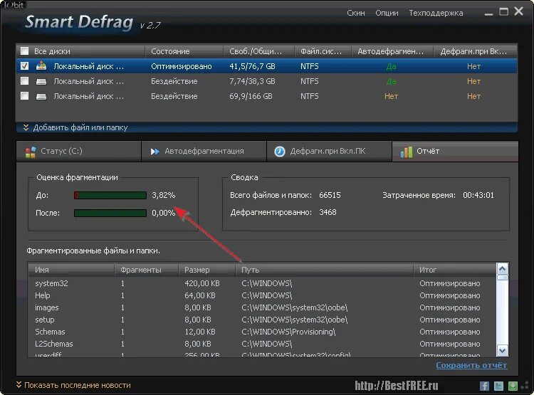Click drive icon of the 69,9/166 GB disk
This screenshot has width=534, height=395.
pyautogui.click(x=41, y=96)
